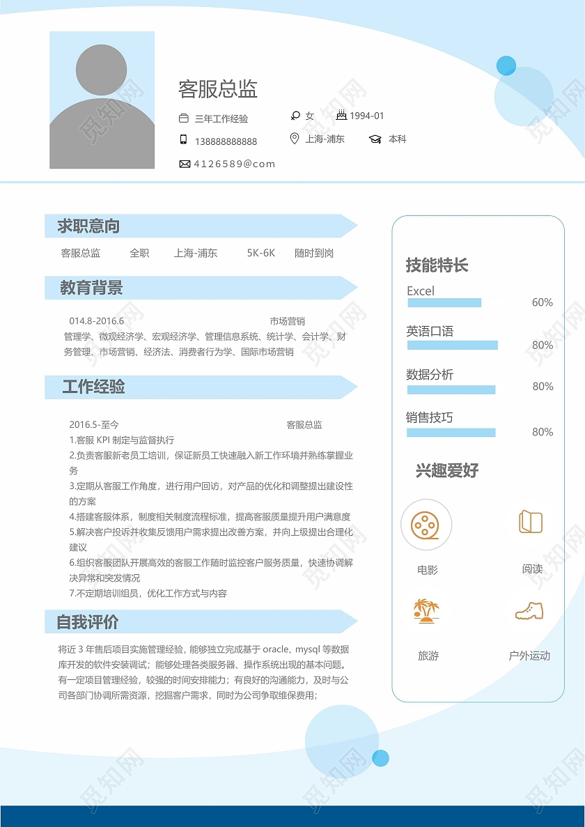Select the email envelope icon

184,164
